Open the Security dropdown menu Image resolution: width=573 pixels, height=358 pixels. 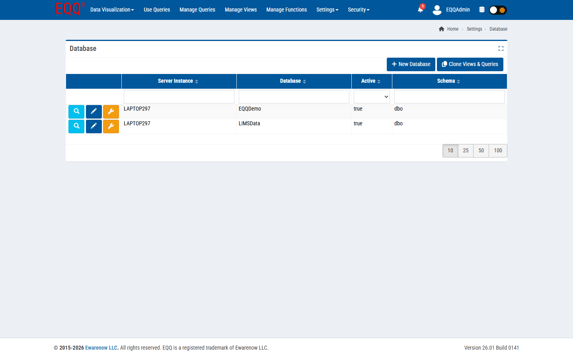[x=358, y=10]
